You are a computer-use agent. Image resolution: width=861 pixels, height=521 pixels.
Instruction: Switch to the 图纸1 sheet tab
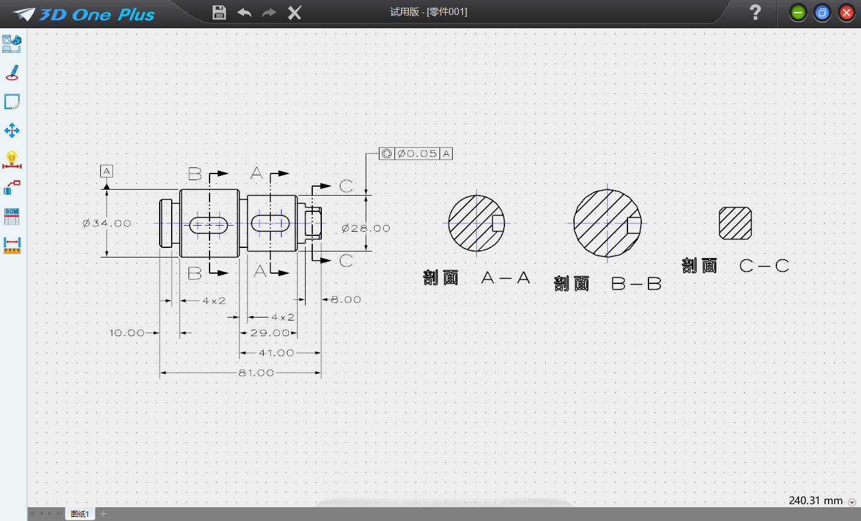point(80,514)
